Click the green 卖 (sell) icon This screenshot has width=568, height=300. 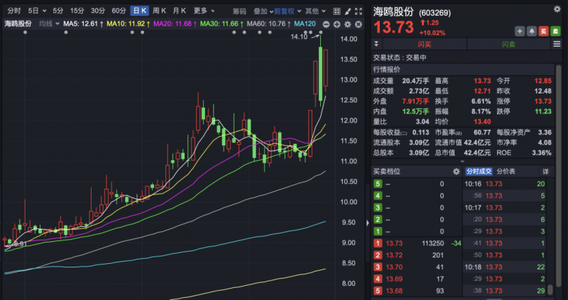[555, 31]
